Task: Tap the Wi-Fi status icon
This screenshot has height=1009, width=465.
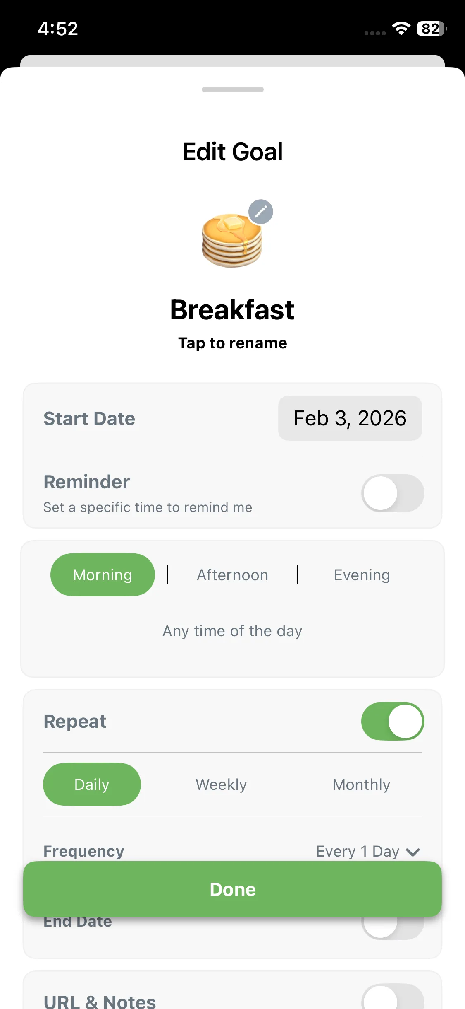Action: [x=401, y=29]
